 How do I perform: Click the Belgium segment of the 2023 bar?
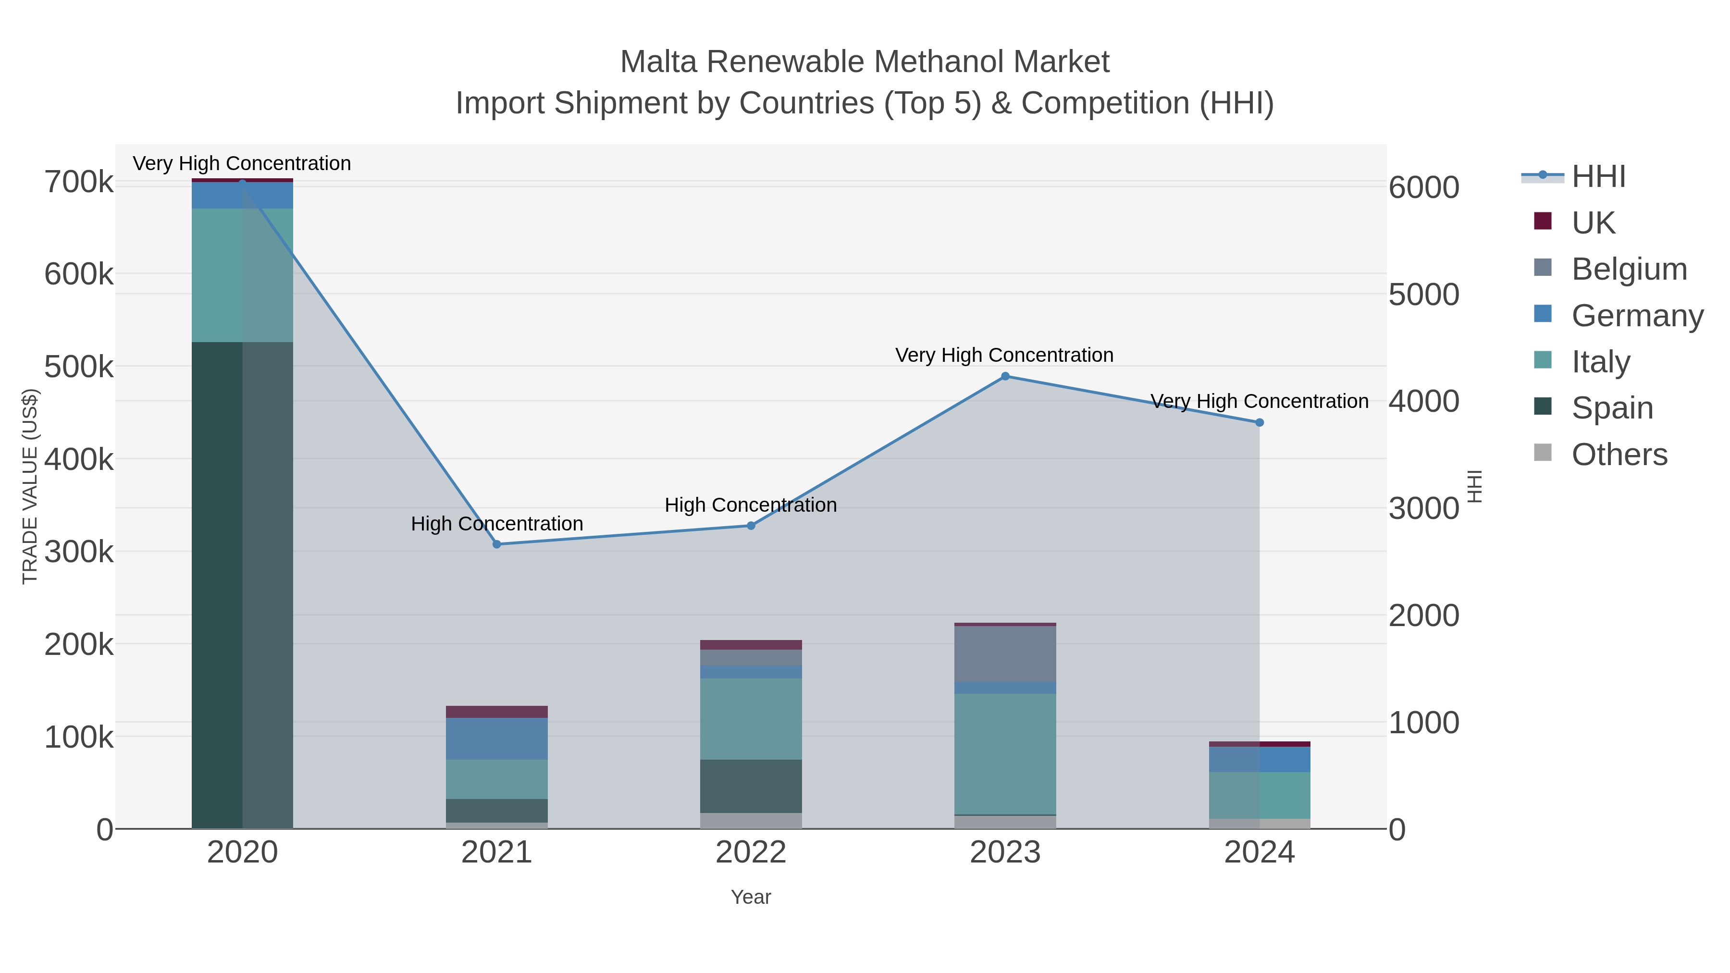point(1005,654)
